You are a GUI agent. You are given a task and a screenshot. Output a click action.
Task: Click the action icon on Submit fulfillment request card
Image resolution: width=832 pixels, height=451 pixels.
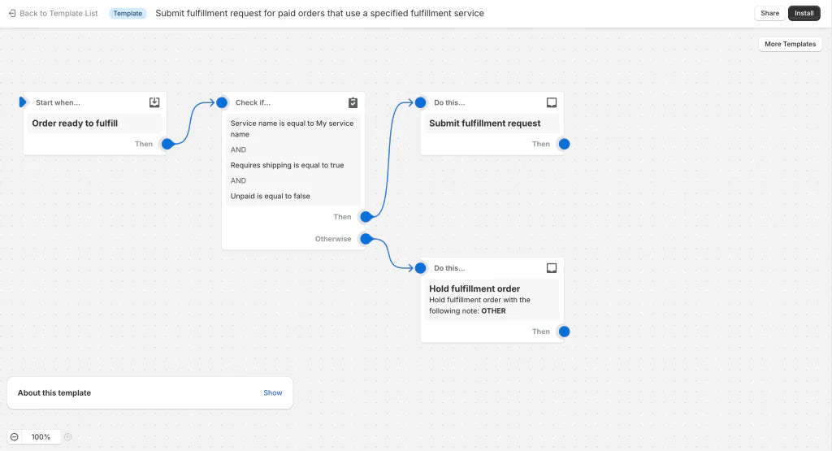click(552, 102)
